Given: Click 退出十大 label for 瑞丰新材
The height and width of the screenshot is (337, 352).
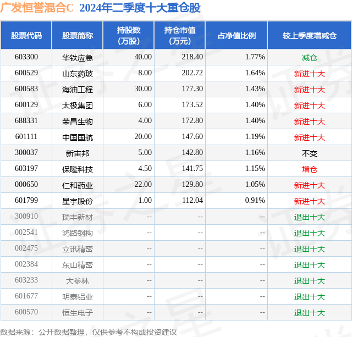Looking at the screenshot, I should pos(309,217).
